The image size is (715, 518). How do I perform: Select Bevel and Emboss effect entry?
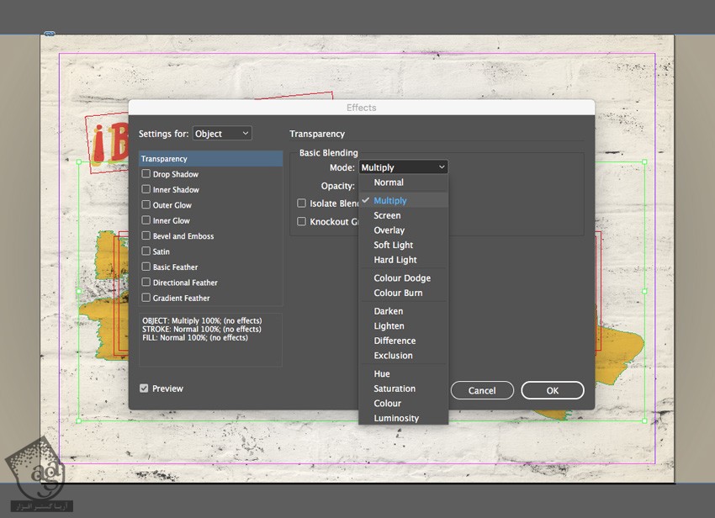point(183,236)
